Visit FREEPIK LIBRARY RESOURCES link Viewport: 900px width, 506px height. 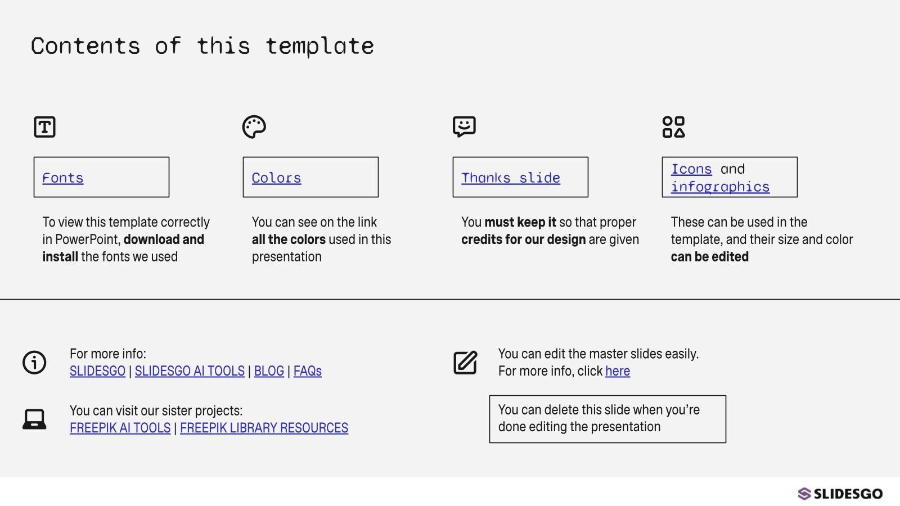click(x=264, y=428)
